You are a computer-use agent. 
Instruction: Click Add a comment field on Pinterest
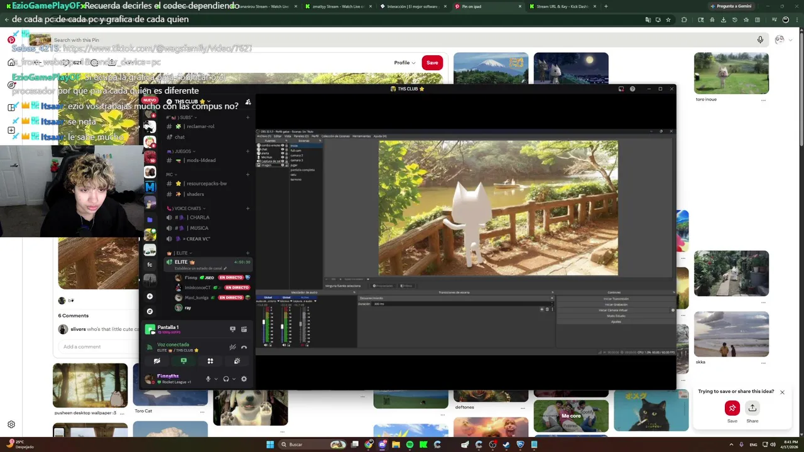point(97,347)
